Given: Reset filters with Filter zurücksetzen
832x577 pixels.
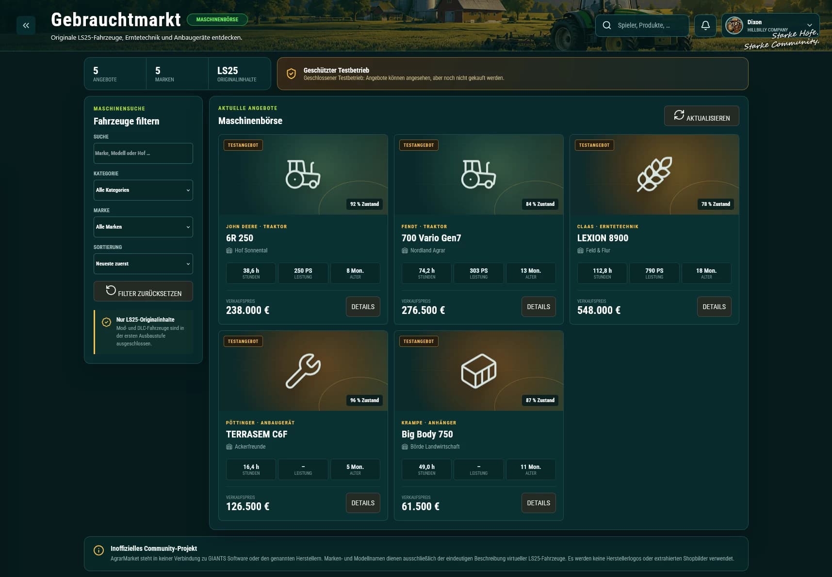Looking at the screenshot, I should (143, 291).
